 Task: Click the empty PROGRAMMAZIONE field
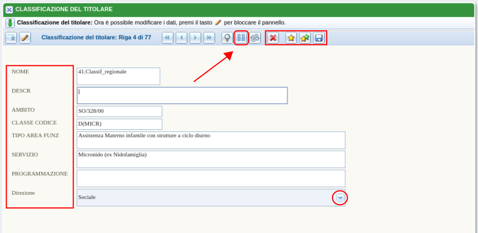tap(211, 178)
